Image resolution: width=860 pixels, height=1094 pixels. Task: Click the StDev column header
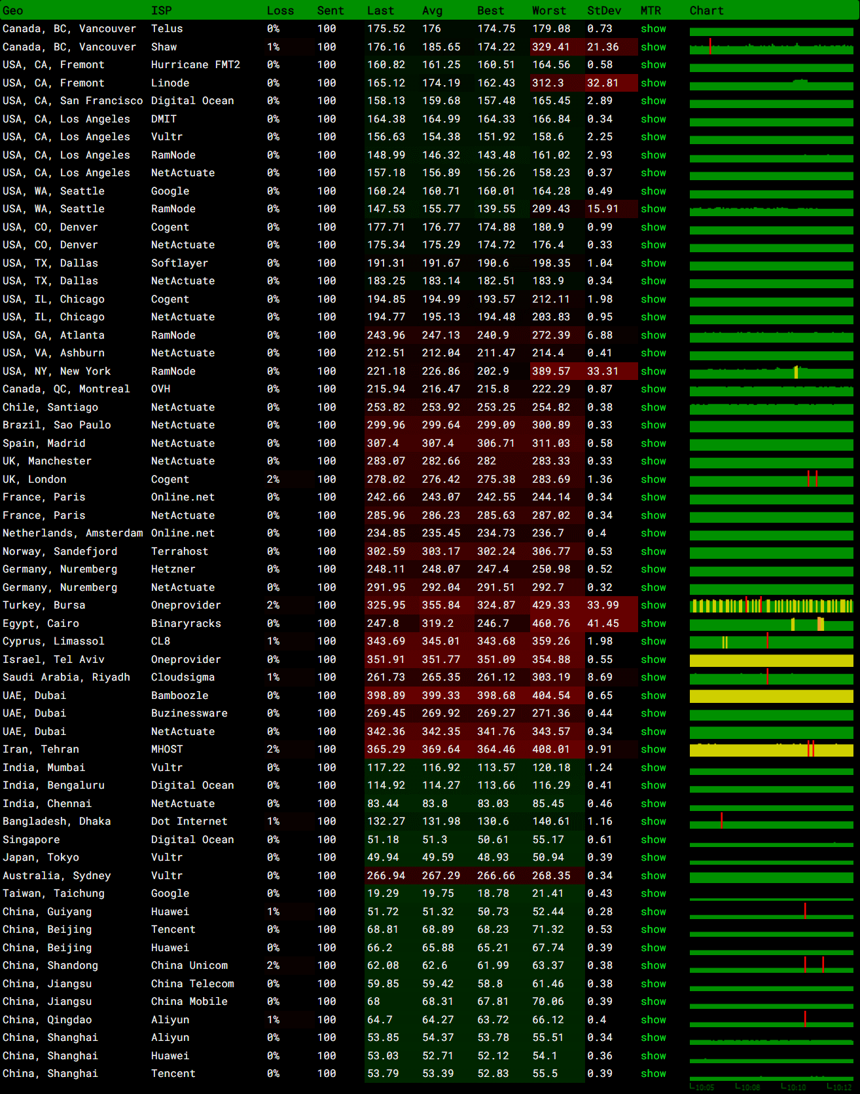[604, 10]
